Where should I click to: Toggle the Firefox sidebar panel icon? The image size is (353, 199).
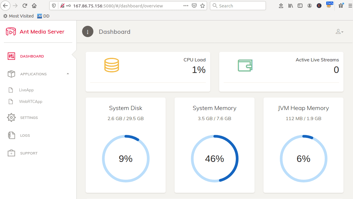(x=300, y=5)
